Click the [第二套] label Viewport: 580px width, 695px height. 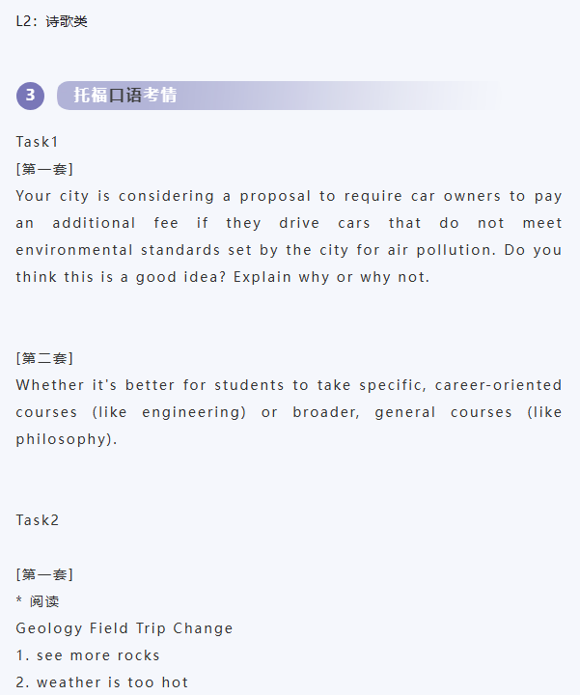[x=44, y=358]
